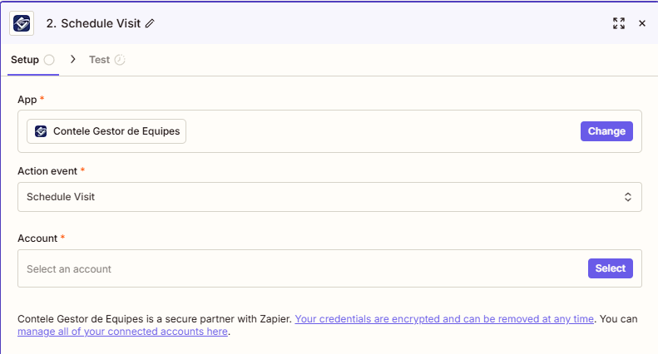Open the Test tab
Image resolution: width=658 pixels, height=354 pixels.
[x=99, y=60]
